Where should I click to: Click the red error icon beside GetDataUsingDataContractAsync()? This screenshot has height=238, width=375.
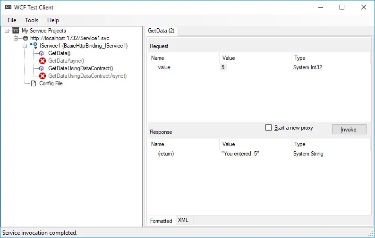tap(43, 76)
